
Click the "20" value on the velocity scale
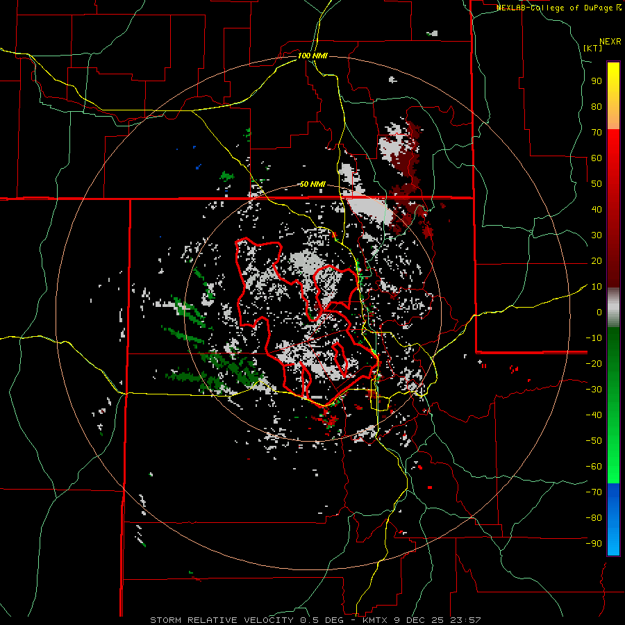(x=597, y=261)
